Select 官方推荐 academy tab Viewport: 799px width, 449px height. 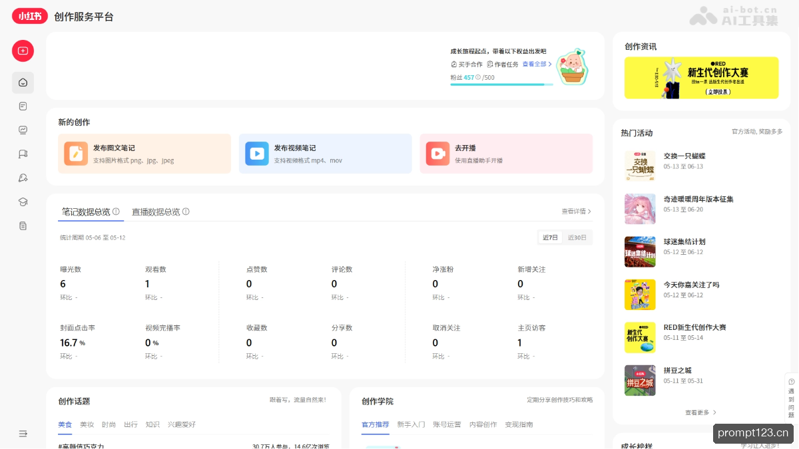375,424
